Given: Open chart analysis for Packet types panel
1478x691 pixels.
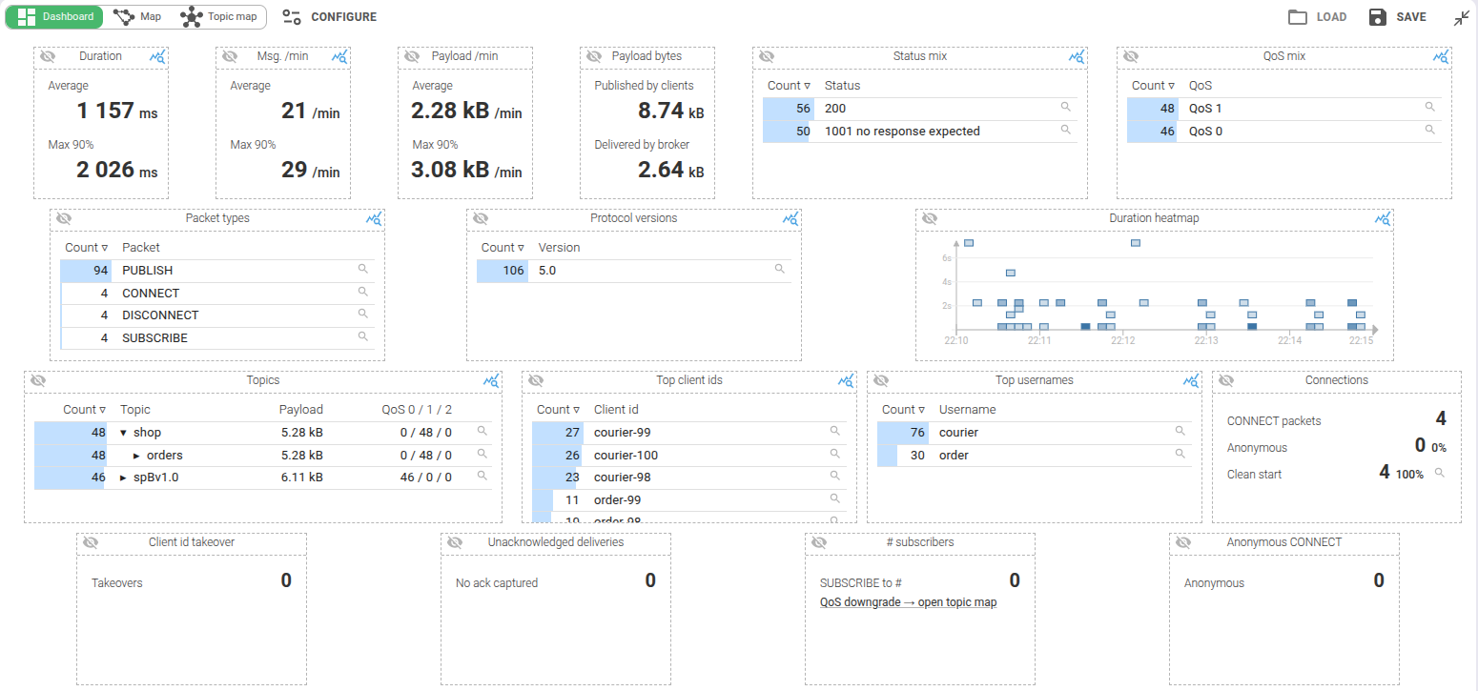Looking at the screenshot, I should click(375, 219).
